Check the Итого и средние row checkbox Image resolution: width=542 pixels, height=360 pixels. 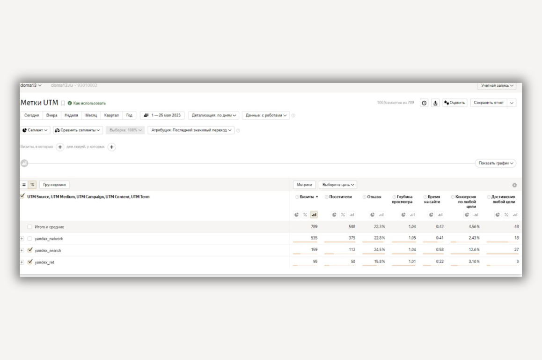(x=30, y=227)
